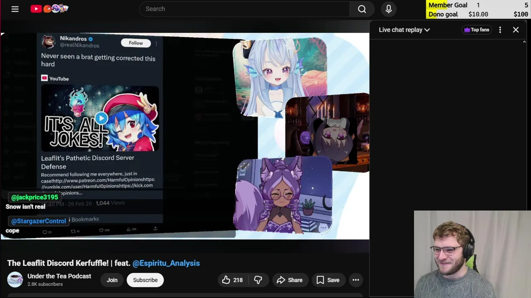Dislike the video with thumbs down

click(258, 280)
